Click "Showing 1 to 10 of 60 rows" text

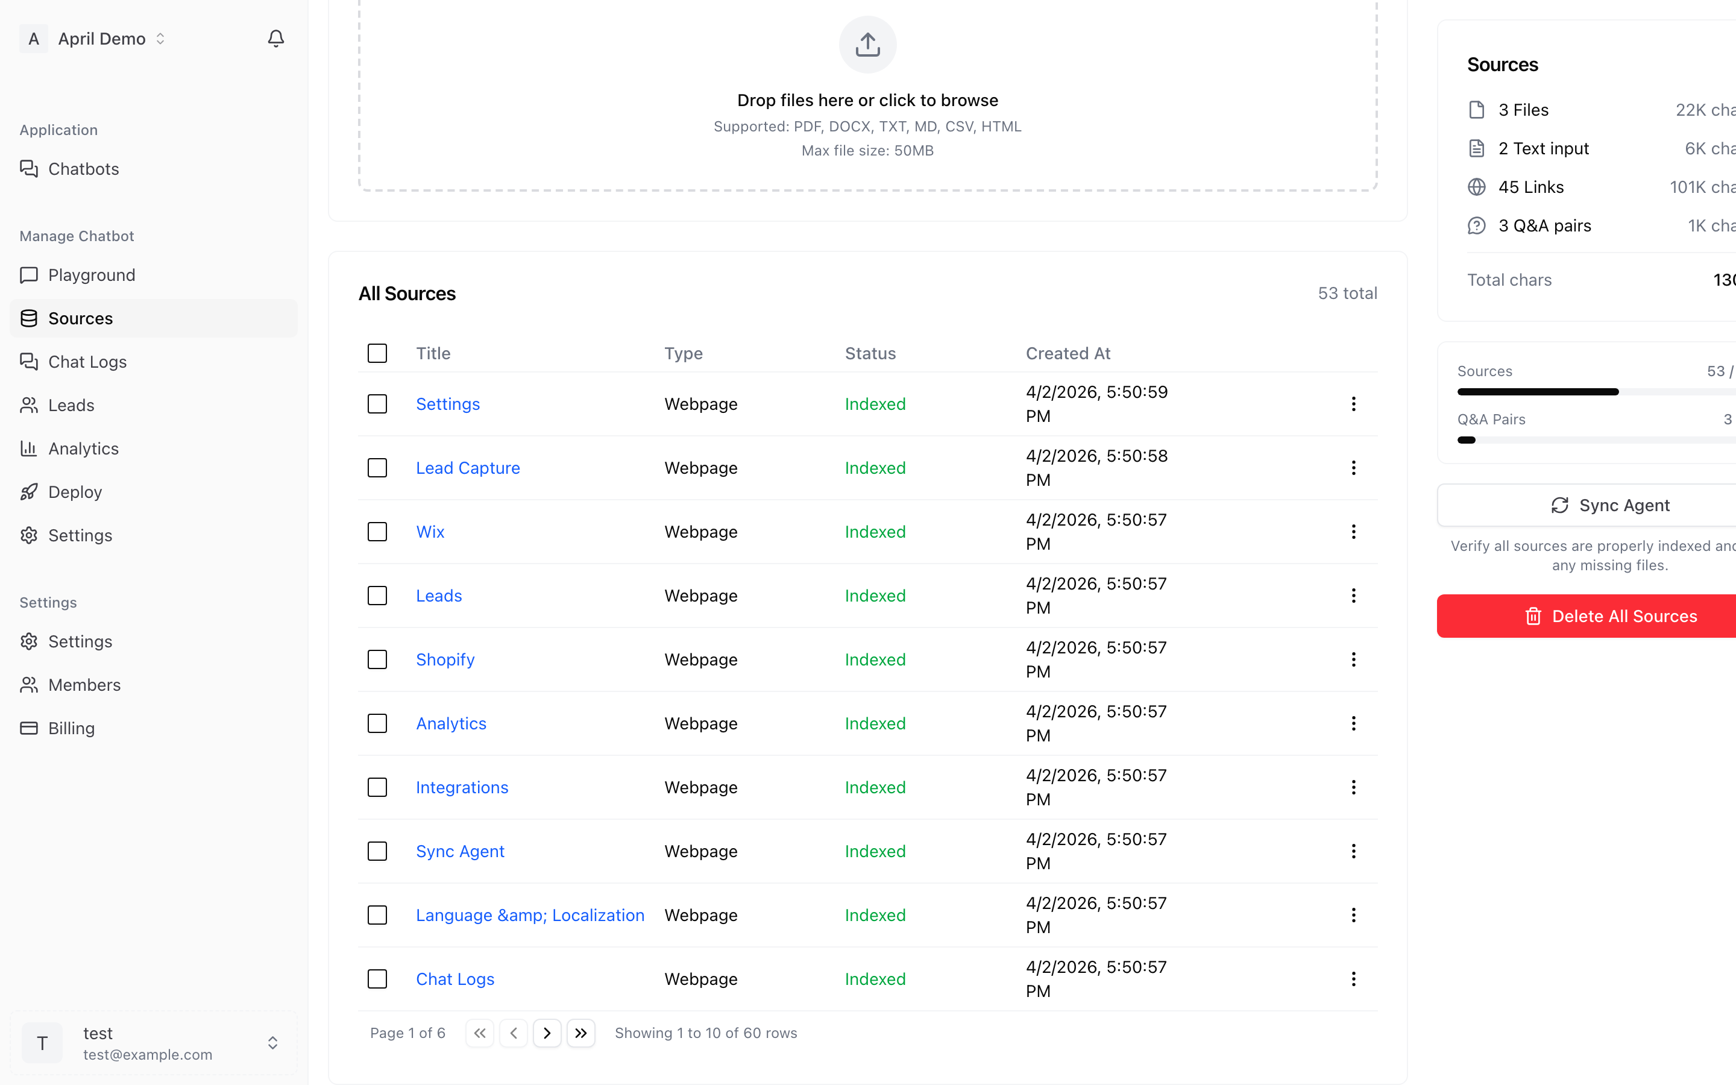(x=706, y=1033)
